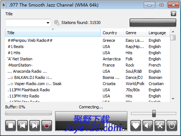181x136 pixels.
Task: Sort stations by Title column
Action: 53,33
